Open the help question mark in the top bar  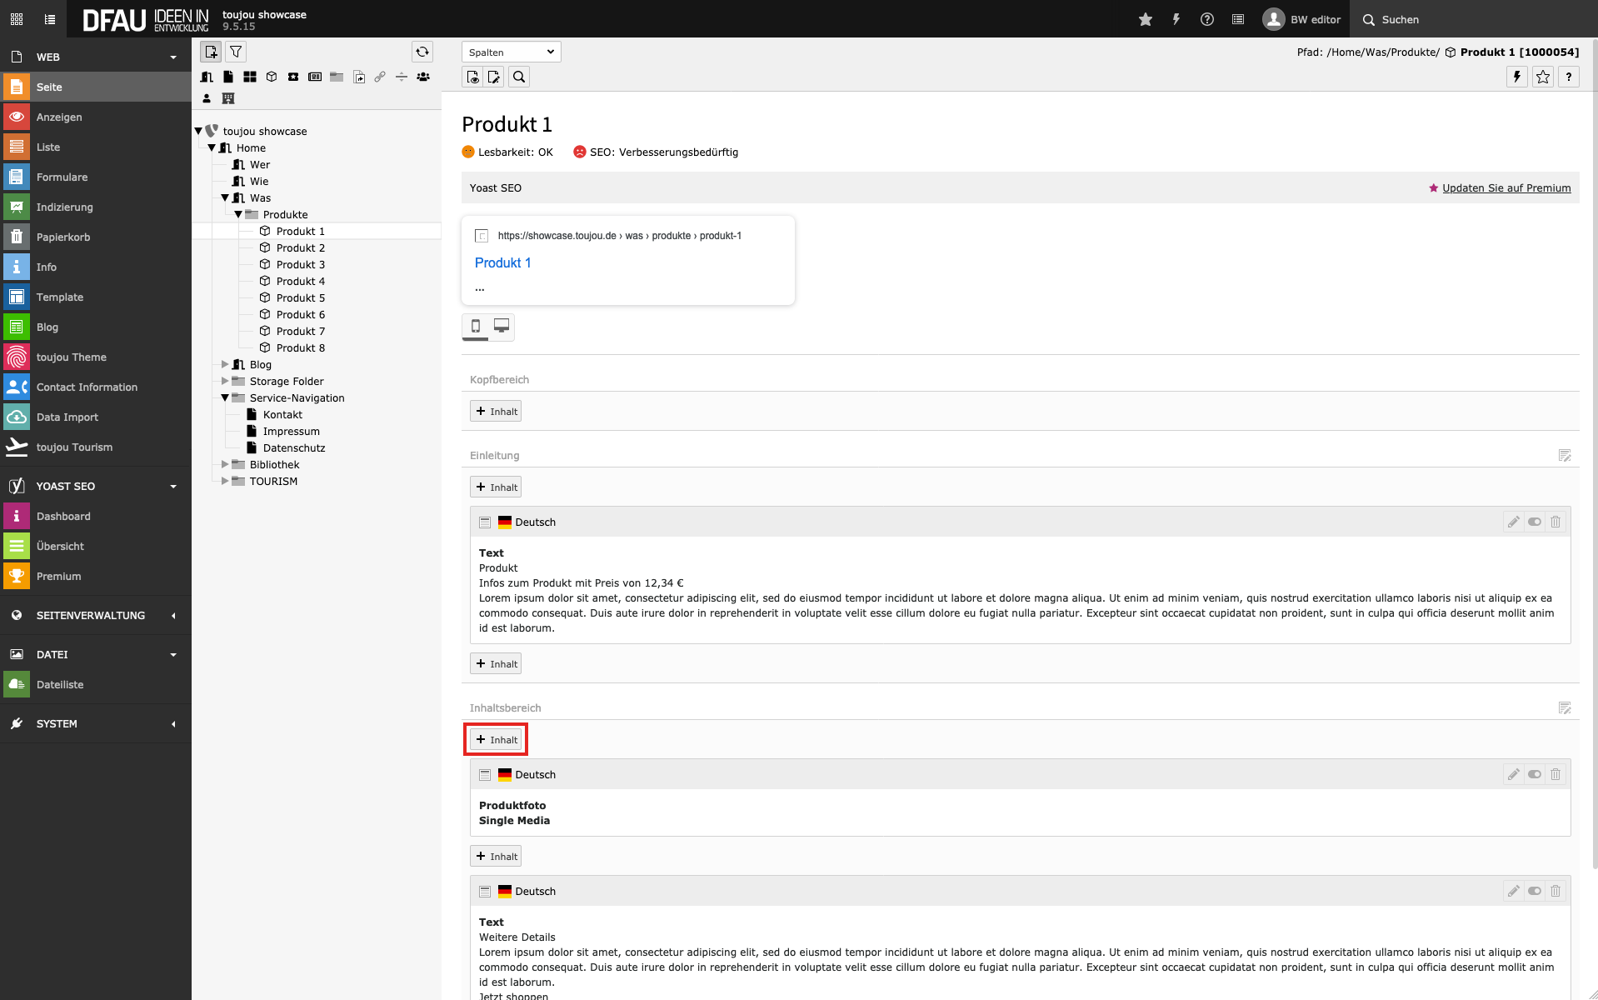[x=1206, y=19]
